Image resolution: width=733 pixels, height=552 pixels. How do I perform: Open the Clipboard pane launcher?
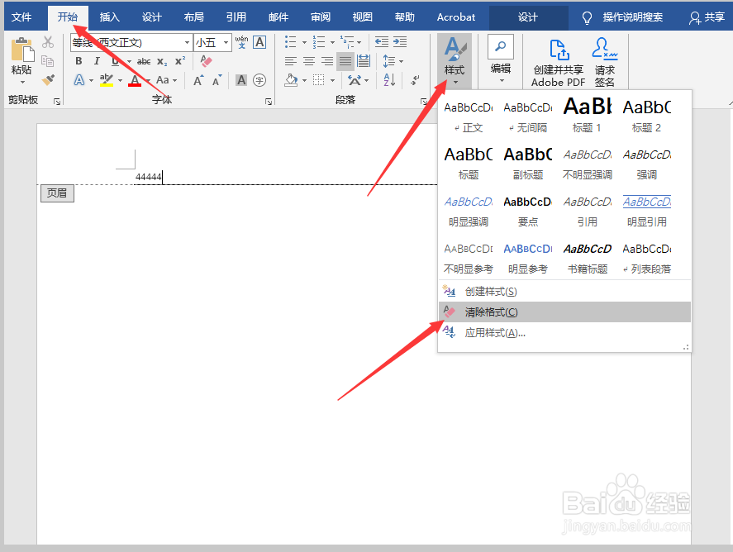pyautogui.click(x=57, y=102)
